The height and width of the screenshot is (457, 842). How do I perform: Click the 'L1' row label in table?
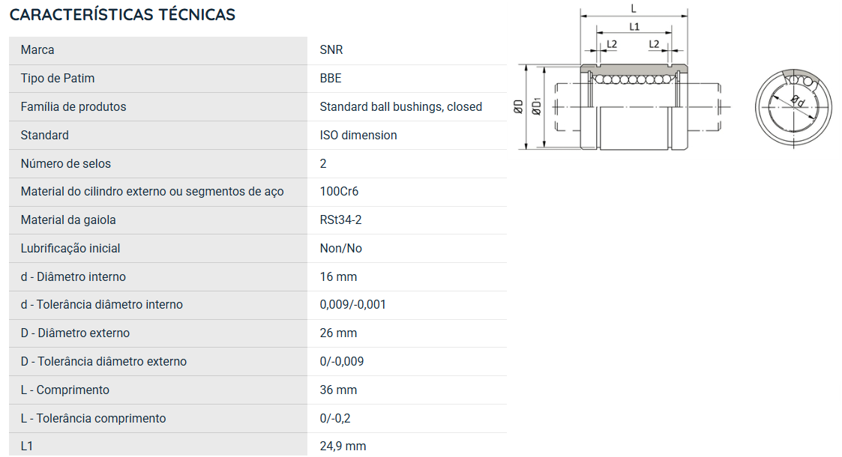click(x=27, y=447)
